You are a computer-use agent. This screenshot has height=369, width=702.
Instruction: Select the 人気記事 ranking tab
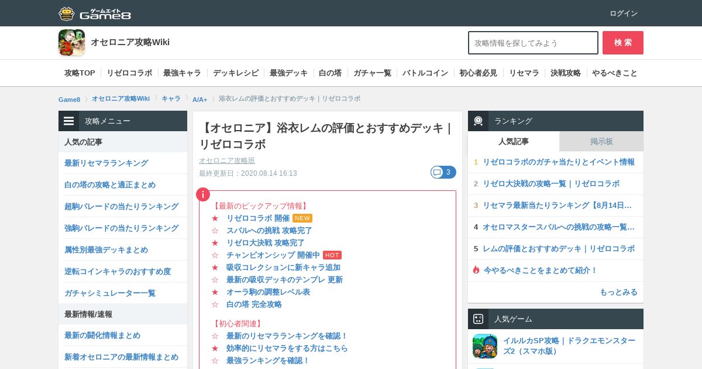[x=514, y=141]
